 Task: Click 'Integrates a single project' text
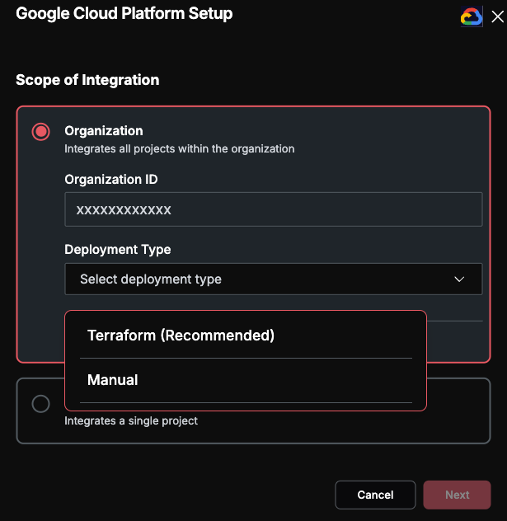tap(131, 421)
